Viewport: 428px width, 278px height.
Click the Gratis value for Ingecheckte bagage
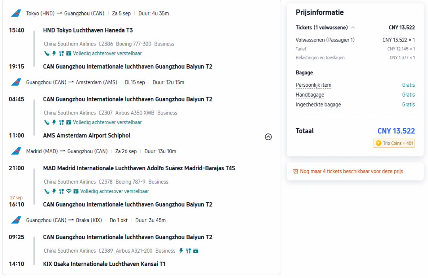[408, 105]
